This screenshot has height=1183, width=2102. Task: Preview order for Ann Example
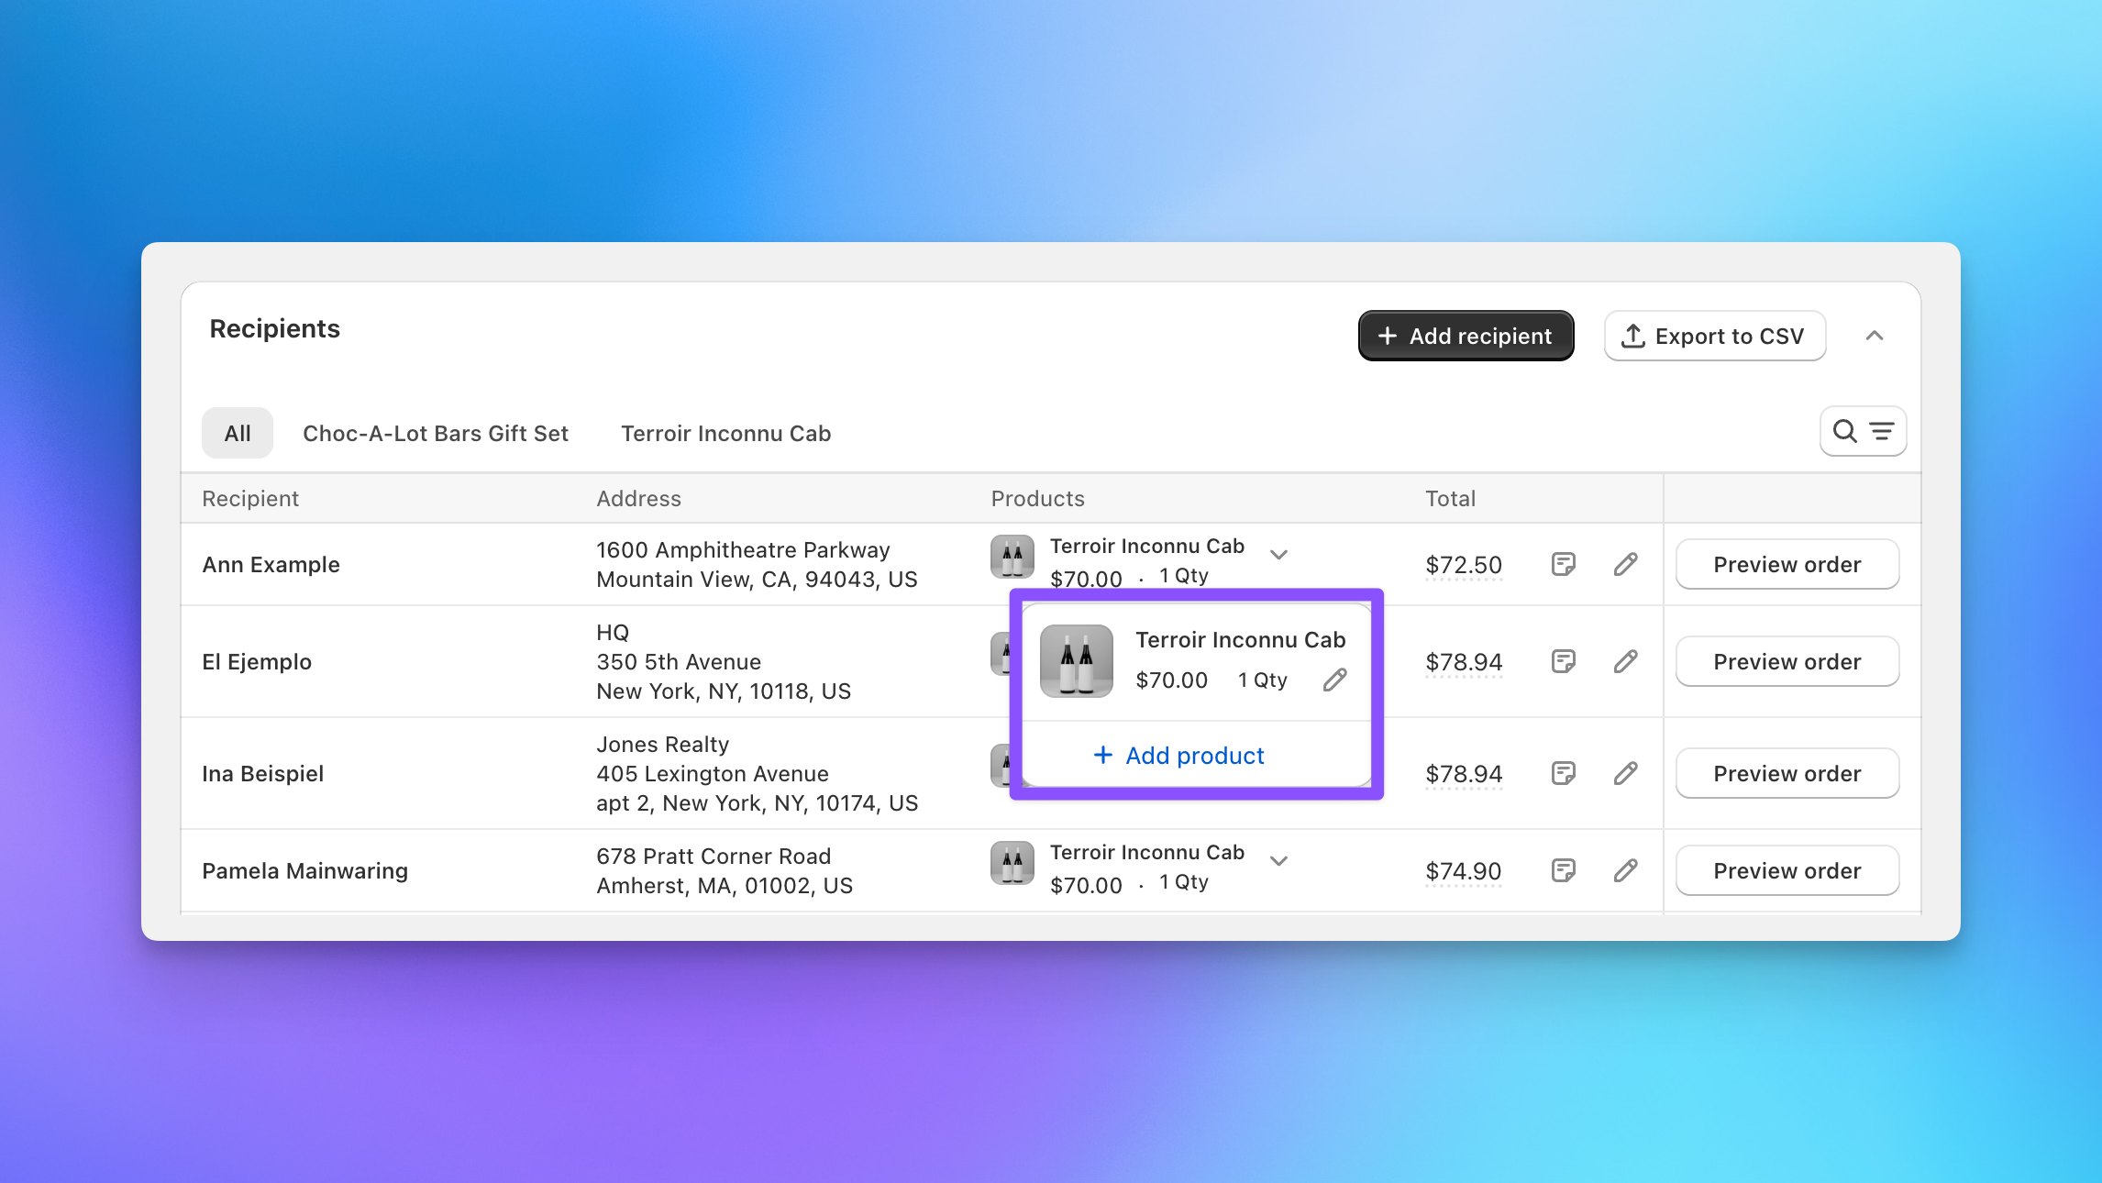(x=1787, y=564)
